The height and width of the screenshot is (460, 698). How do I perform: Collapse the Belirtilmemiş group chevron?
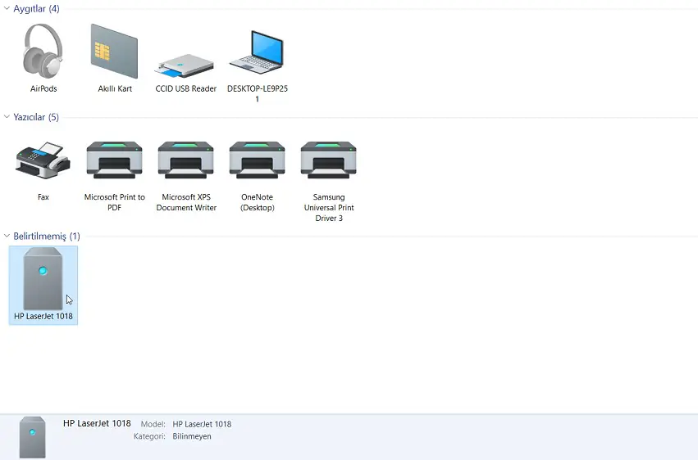click(x=7, y=237)
